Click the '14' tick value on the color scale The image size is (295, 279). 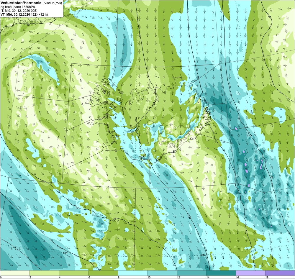pos(208,277)
